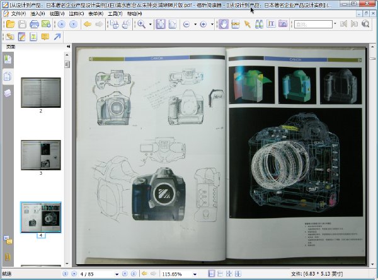
Task: Print the document using the printer icon
Action: [34, 24]
